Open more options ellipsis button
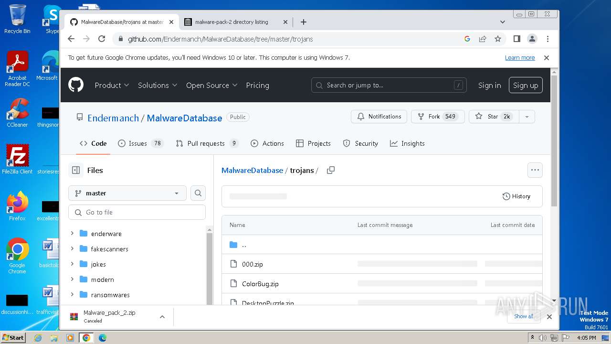 tap(535, 170)
